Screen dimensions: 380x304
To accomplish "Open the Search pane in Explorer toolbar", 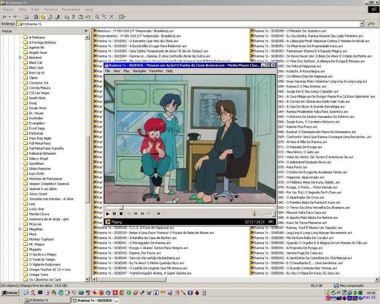I will pyautogui.click(x=36, y=17).
